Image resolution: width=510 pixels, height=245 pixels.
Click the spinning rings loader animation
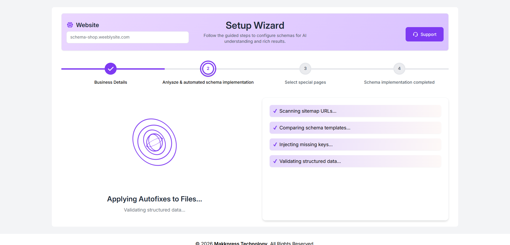pos(155,142)
